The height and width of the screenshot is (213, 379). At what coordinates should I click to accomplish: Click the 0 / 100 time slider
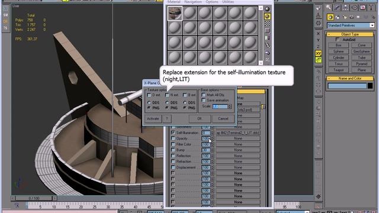click(x=34, y=198)
